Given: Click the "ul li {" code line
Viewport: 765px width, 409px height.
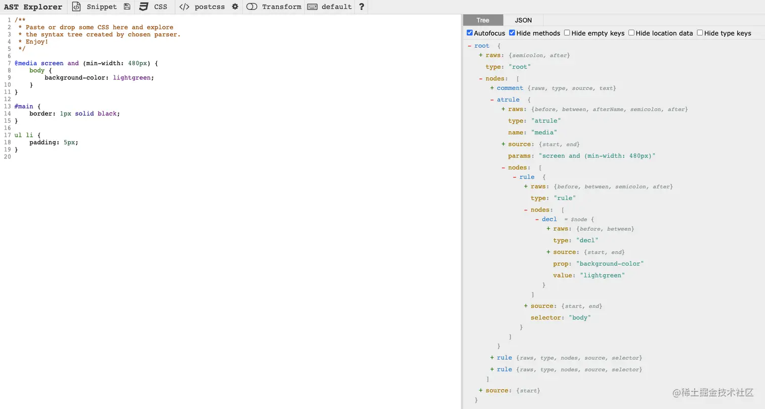Looking at the screenshot, I should click(27, 135).
